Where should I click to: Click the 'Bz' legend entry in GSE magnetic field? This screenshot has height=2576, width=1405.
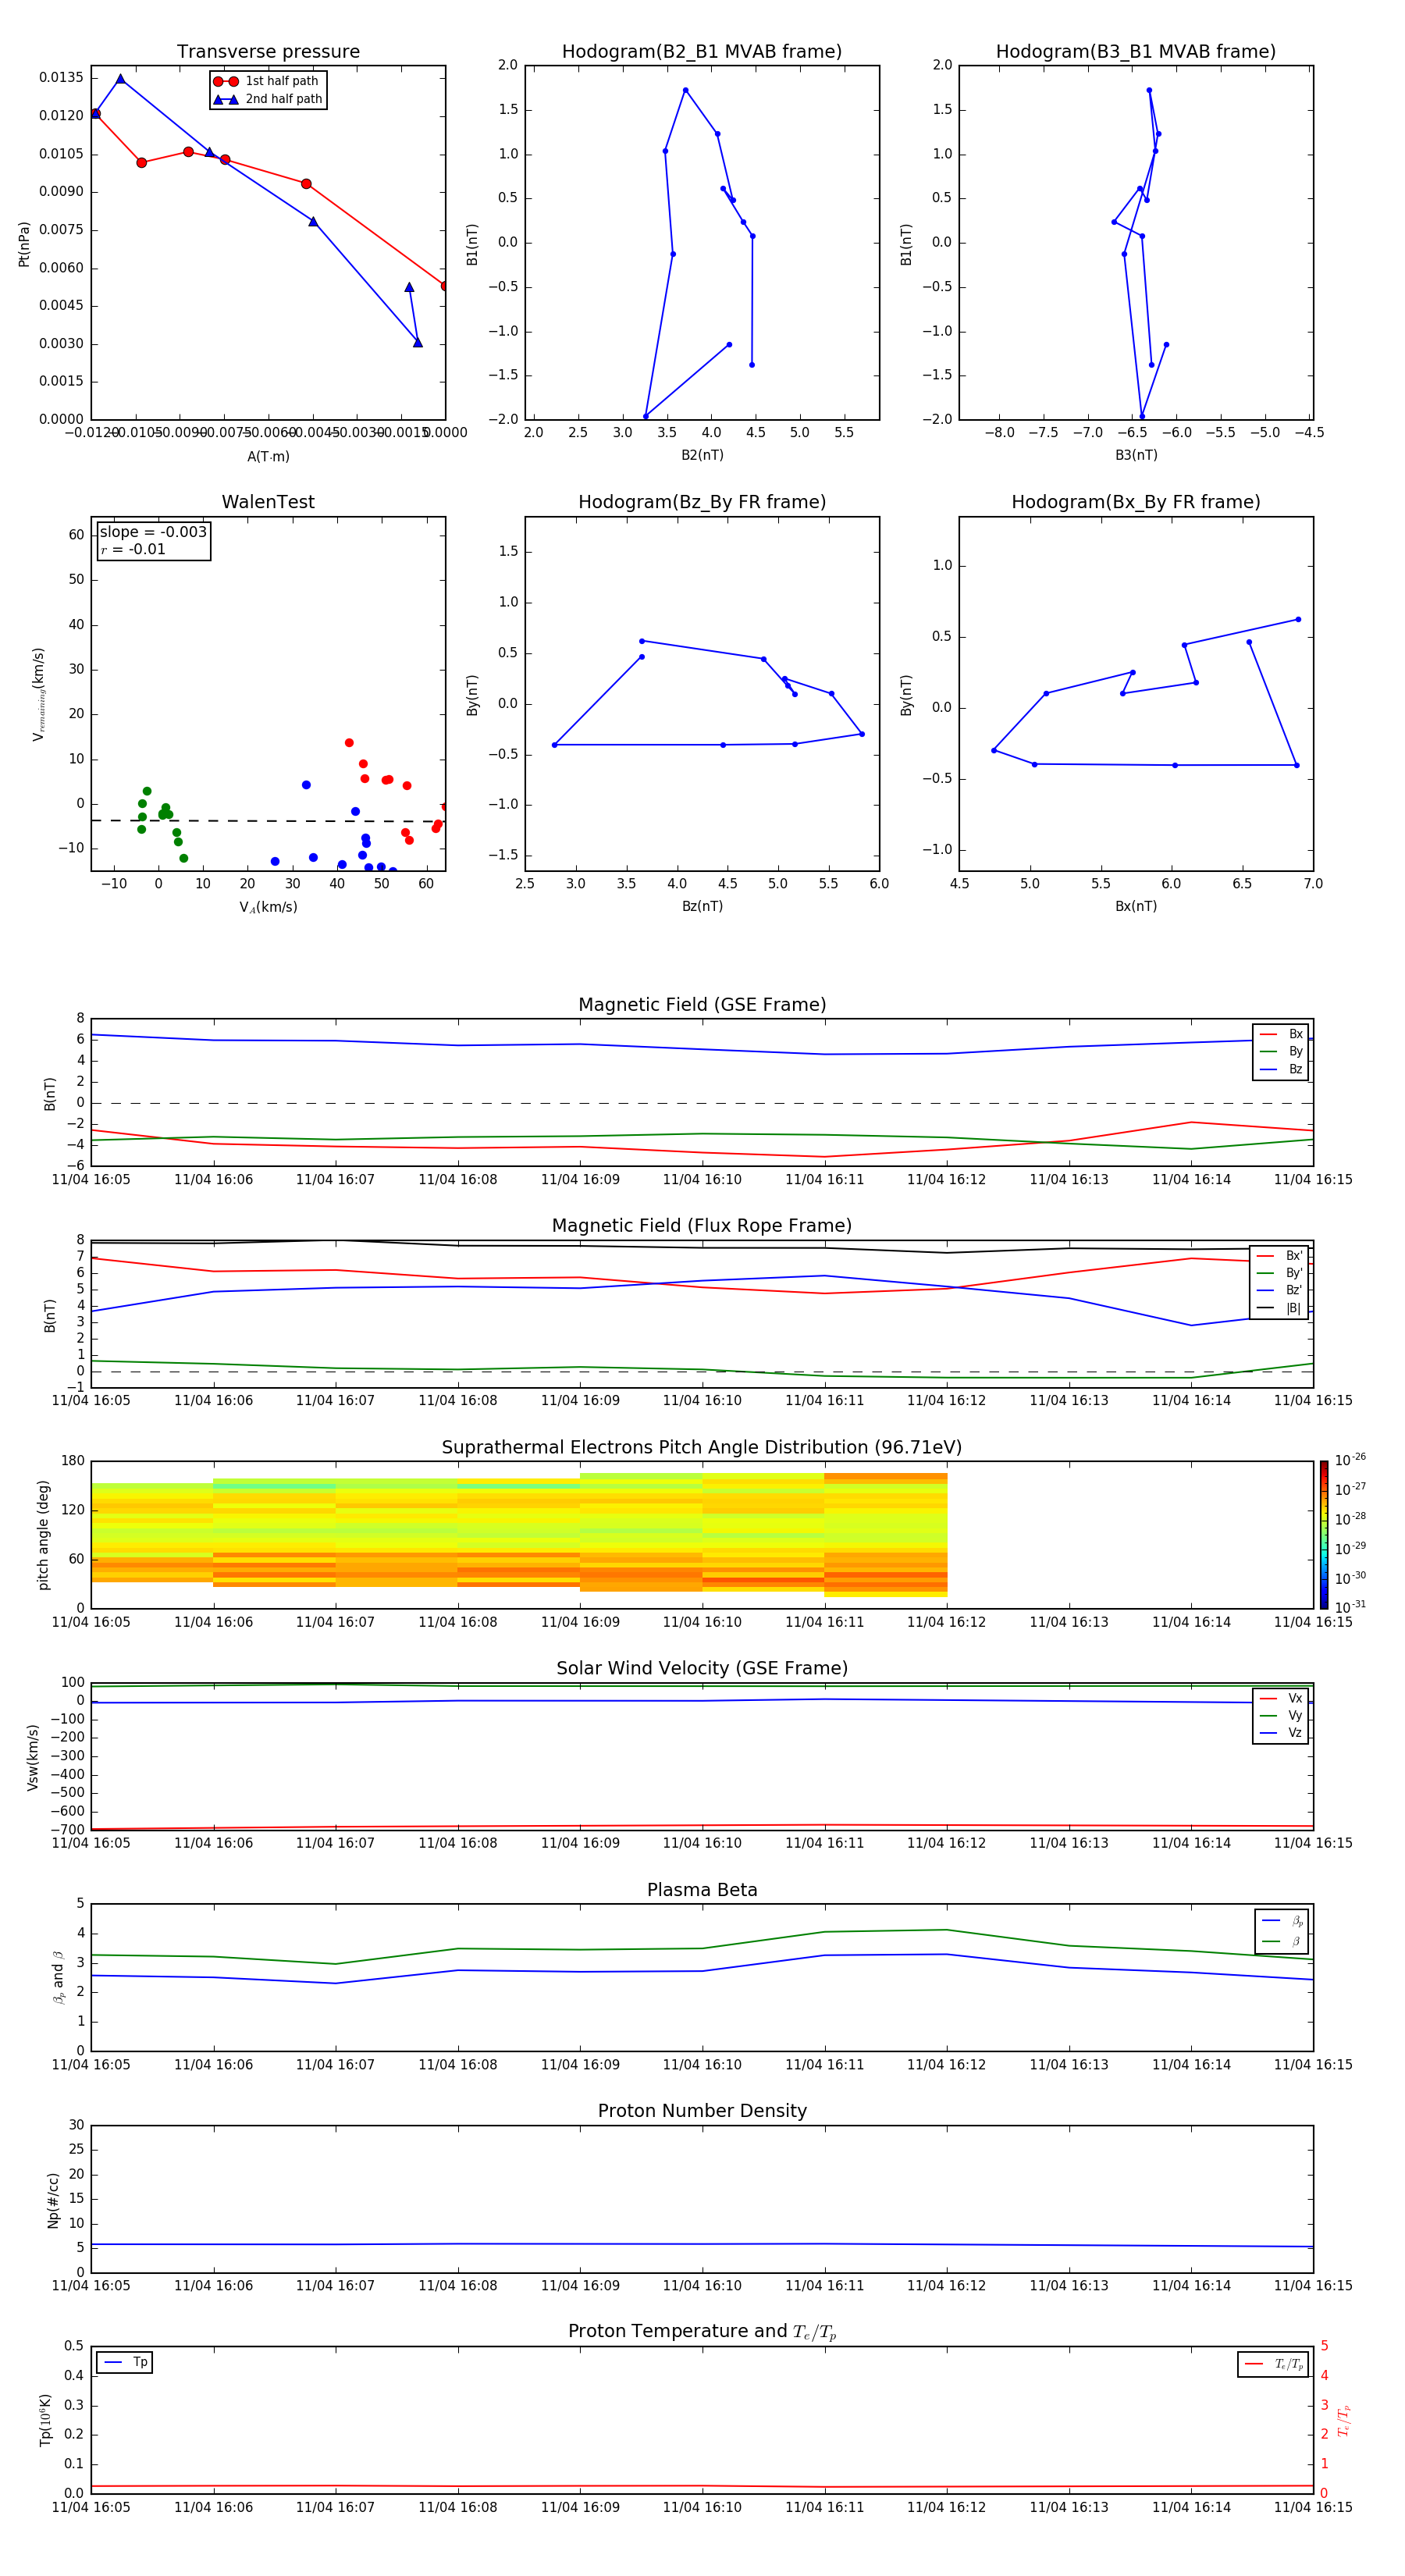pos(1281,1069)
